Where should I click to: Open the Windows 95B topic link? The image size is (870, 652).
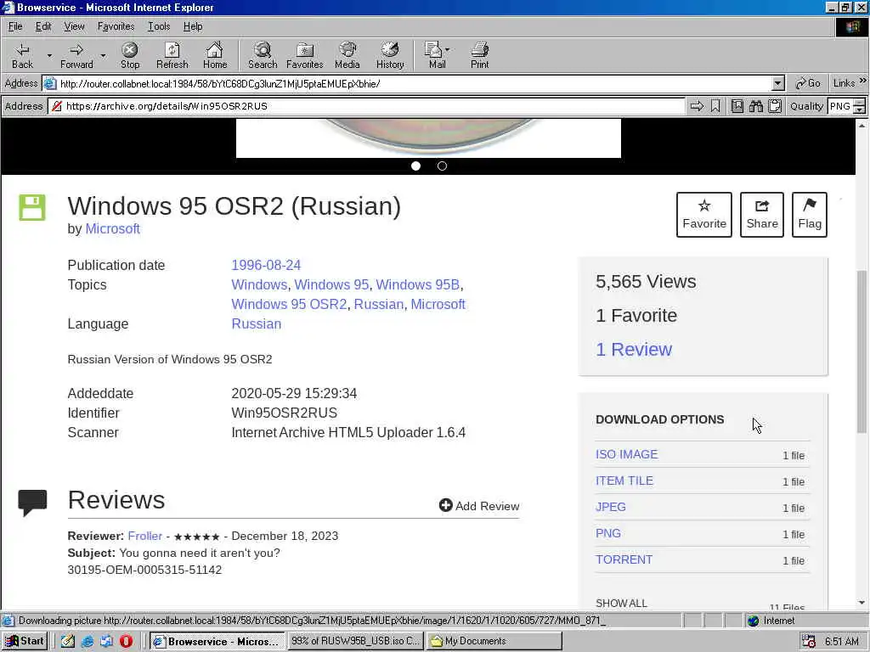pyautogui.click(x=418, y=284)
